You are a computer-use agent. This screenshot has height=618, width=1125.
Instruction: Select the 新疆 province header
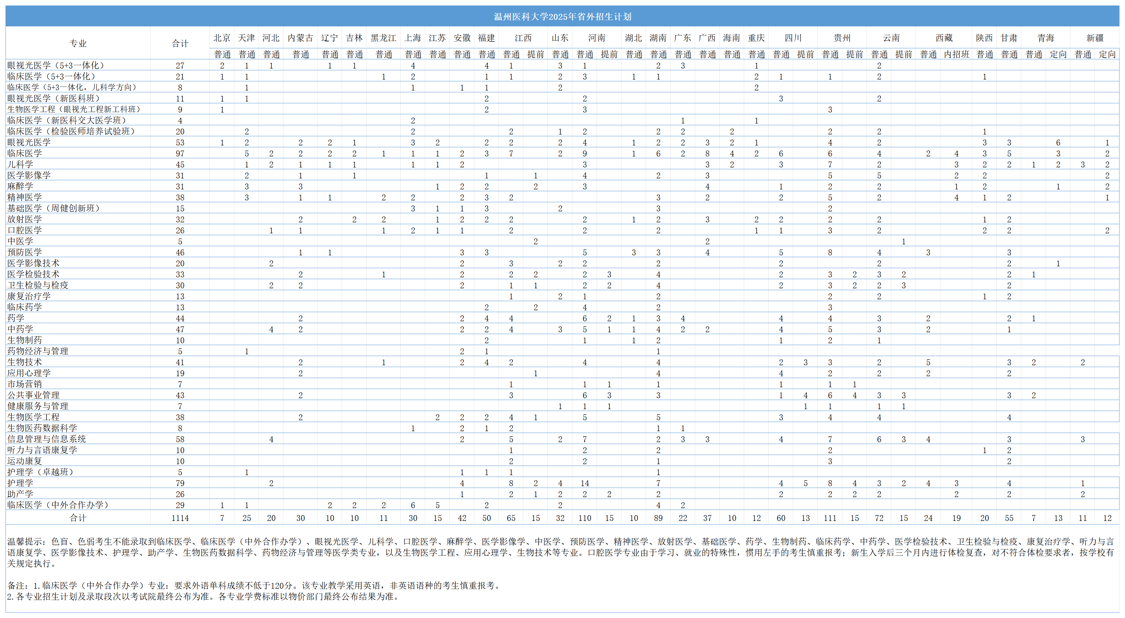[1095, 38]
